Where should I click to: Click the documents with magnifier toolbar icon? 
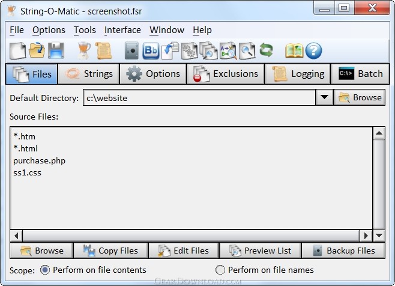pos(208,50)
